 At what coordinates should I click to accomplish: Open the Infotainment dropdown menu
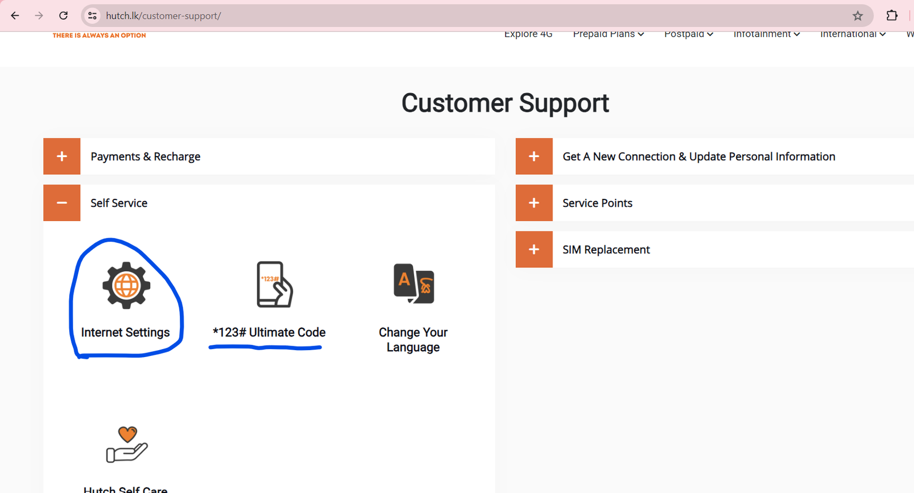767,34
